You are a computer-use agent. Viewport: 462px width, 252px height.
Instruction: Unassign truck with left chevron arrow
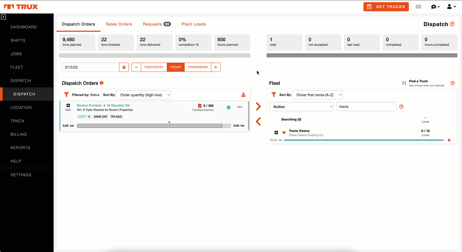point(258,121)
